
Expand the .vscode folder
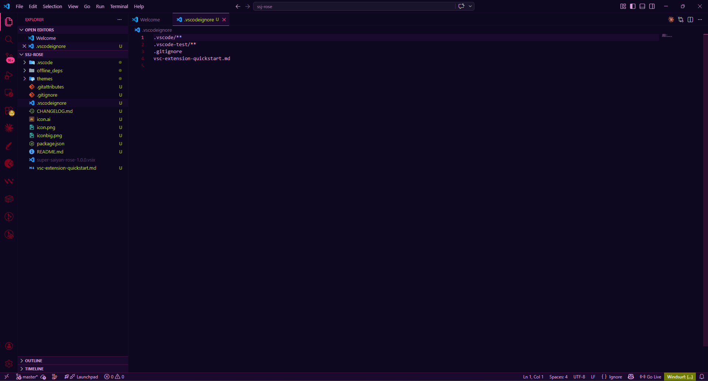click(73, 63)
